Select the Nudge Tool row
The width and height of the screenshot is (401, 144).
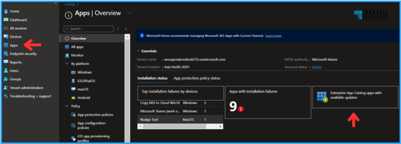[180, 119]
